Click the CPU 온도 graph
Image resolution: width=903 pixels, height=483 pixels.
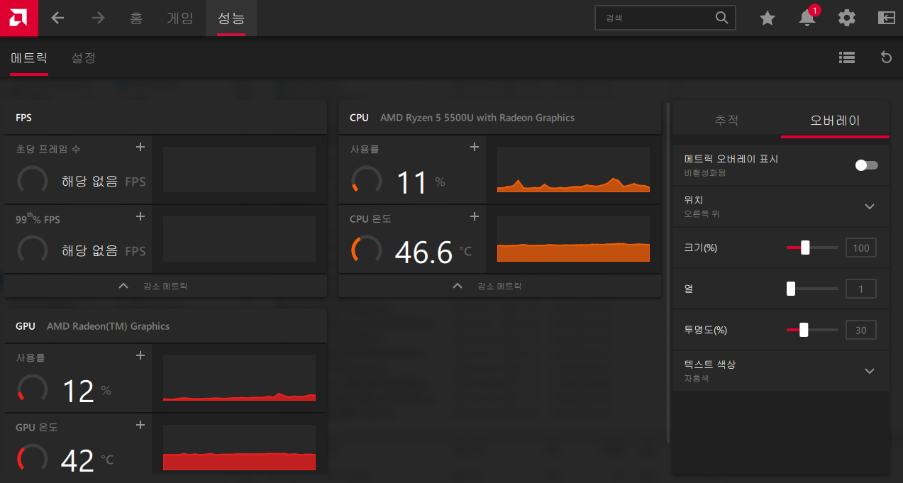[573, 239]
